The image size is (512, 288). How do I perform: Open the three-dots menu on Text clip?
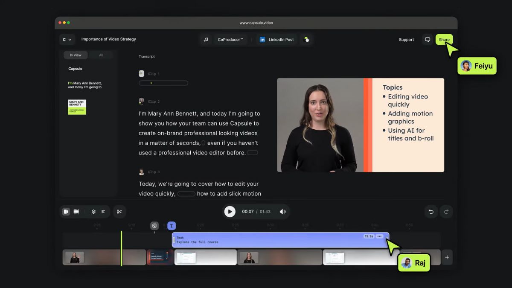(379, 236)
